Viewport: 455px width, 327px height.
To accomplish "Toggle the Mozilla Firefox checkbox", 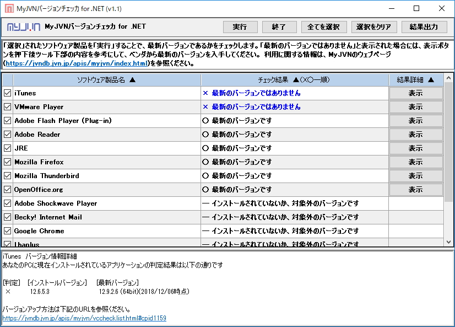I will tap(7, 162).
